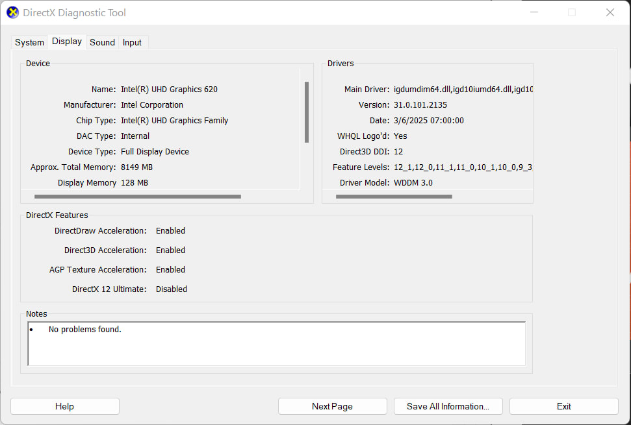Select the Display tab
Image resolution: width=631 pixels, height=425 pixels.
[67, 42]
